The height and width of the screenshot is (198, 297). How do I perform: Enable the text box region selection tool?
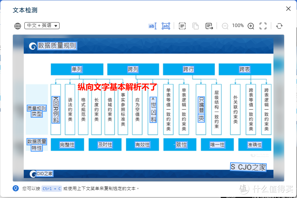pyautogui.click(x=166, y=26)
